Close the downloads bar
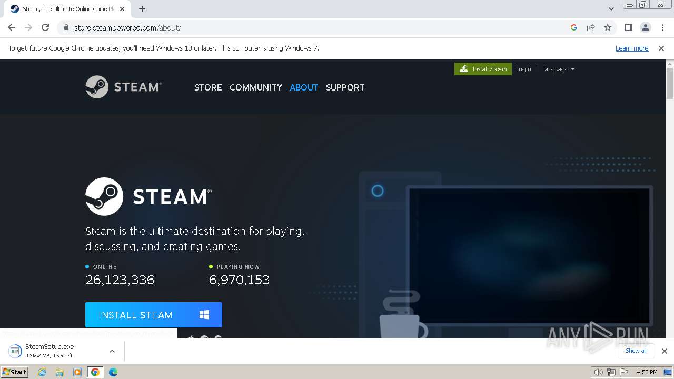 [x=665, y=351]
